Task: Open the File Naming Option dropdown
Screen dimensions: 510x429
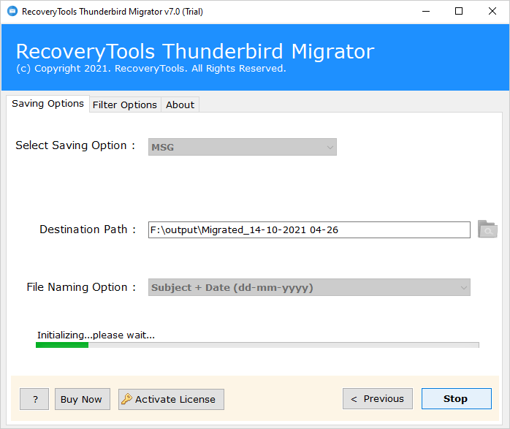Action: pos(309,287)
